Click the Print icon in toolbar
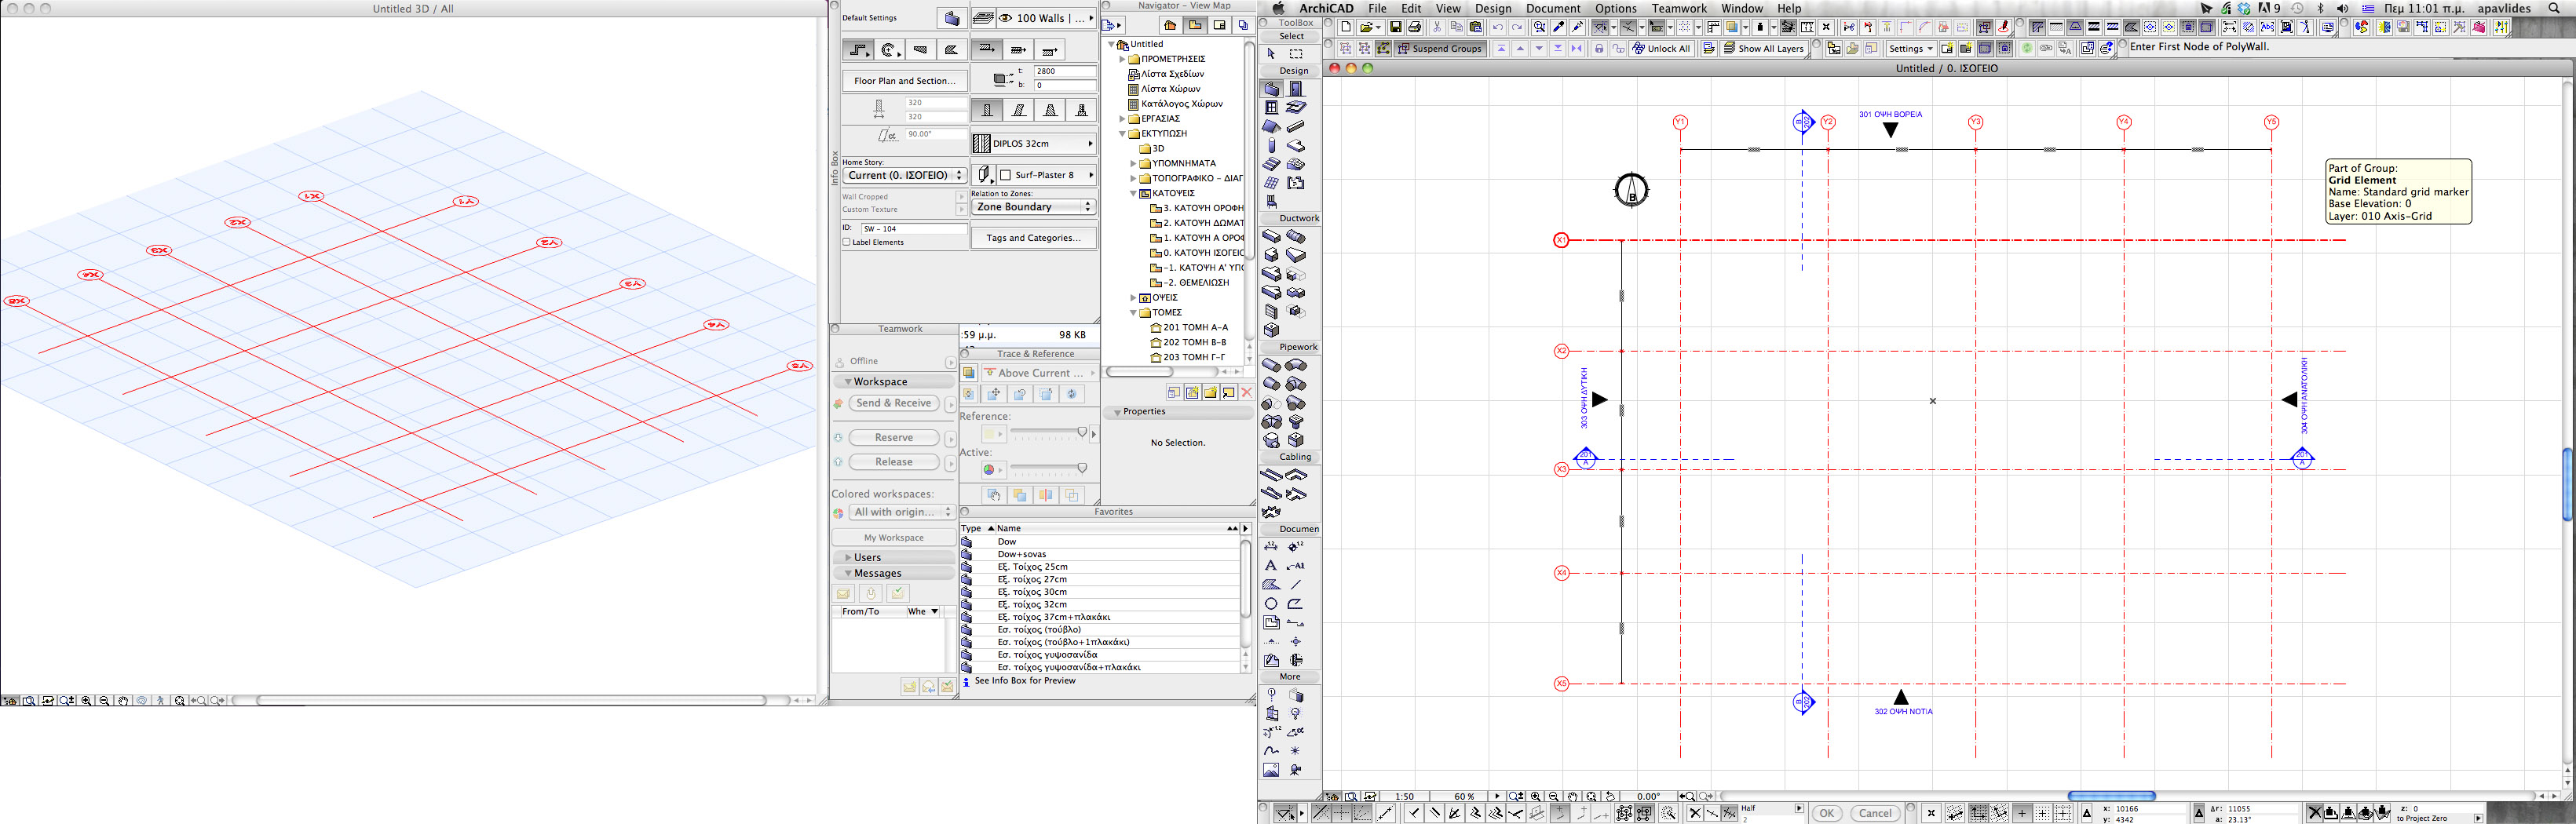Viewport: 2576px width, 824px height. (x=1415, y=28)
